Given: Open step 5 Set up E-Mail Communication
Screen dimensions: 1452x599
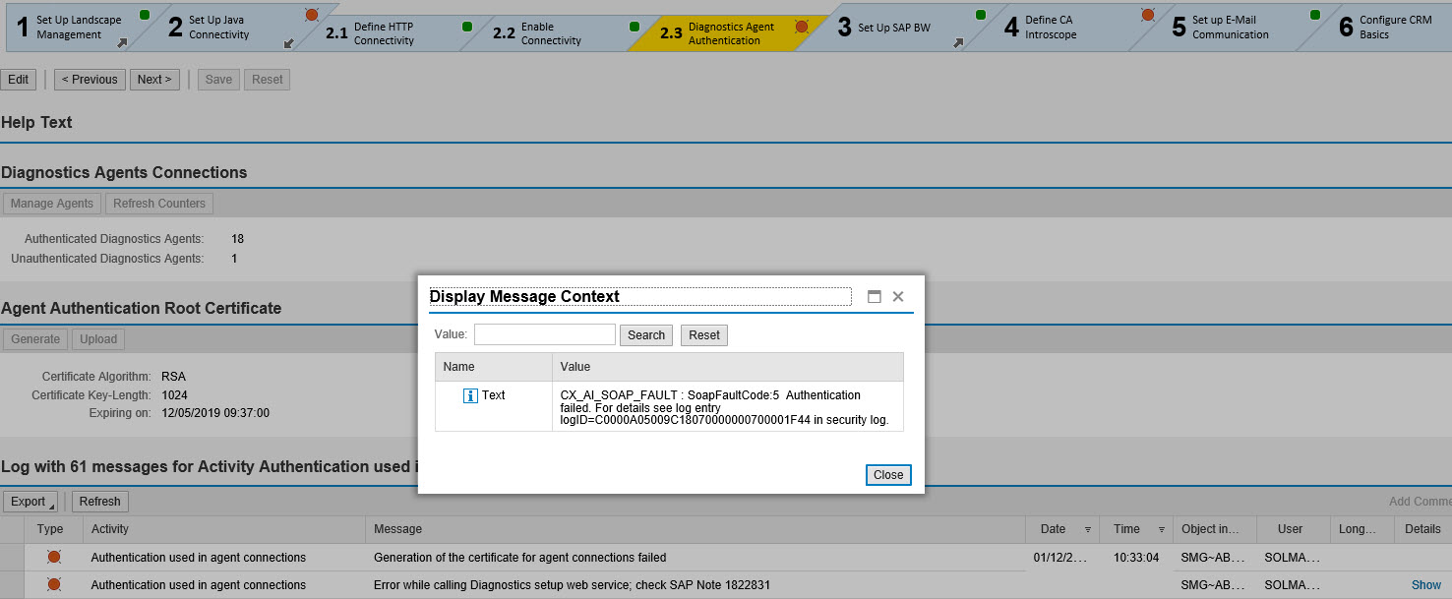Looking at the screenshot, I should 1230,27.
